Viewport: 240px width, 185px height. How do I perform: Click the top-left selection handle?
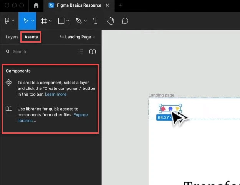(160, 106)
